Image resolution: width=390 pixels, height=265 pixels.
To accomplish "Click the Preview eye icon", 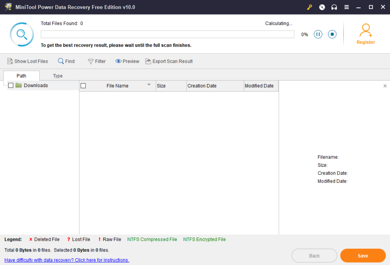I will (119, 61).
